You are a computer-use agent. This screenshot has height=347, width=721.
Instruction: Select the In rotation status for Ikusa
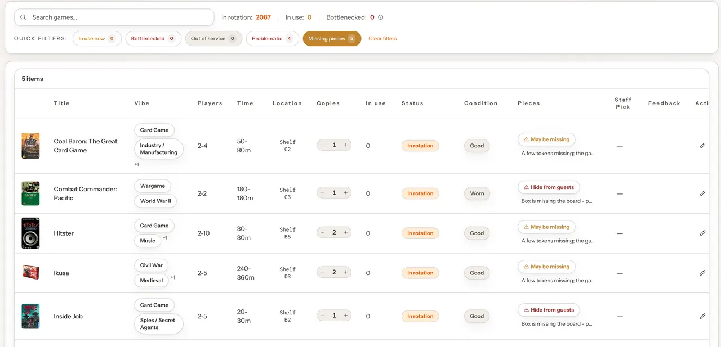click(x=420, y=273)
